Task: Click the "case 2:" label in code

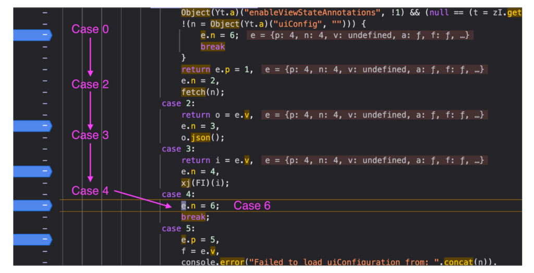Action: [171, 103]
